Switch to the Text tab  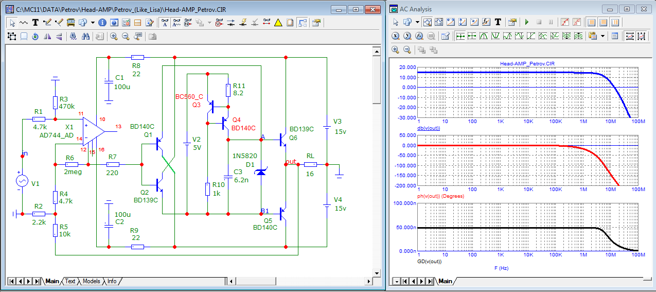point(70,281)
